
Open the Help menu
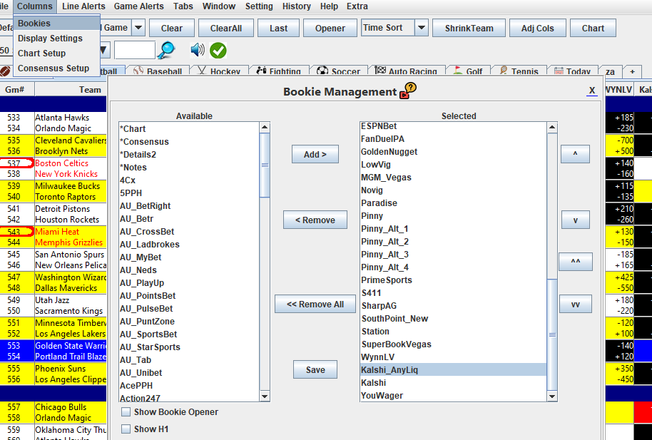tap(329, 6)
